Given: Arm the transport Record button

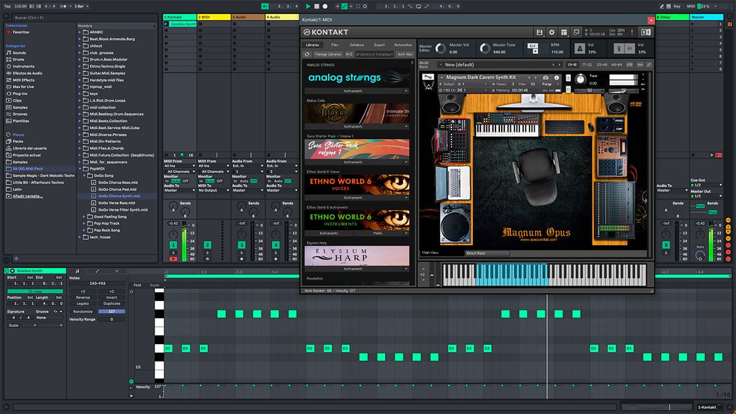Looking at the screenshot, I should [325, 6].
